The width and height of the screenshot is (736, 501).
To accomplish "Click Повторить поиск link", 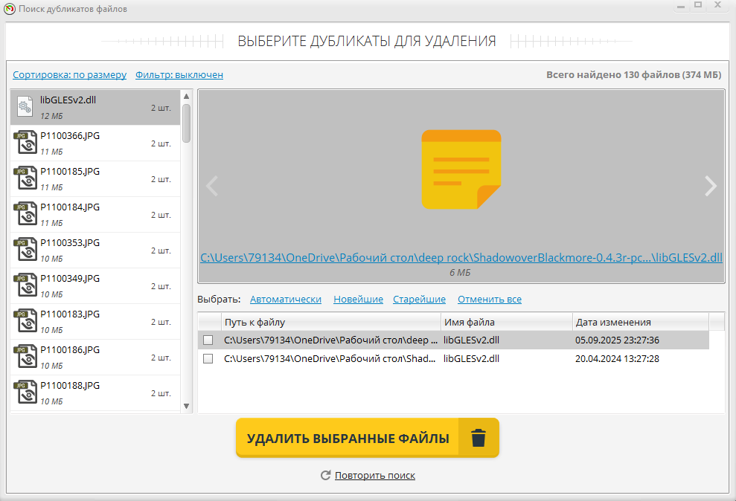I will click(375, 475).
